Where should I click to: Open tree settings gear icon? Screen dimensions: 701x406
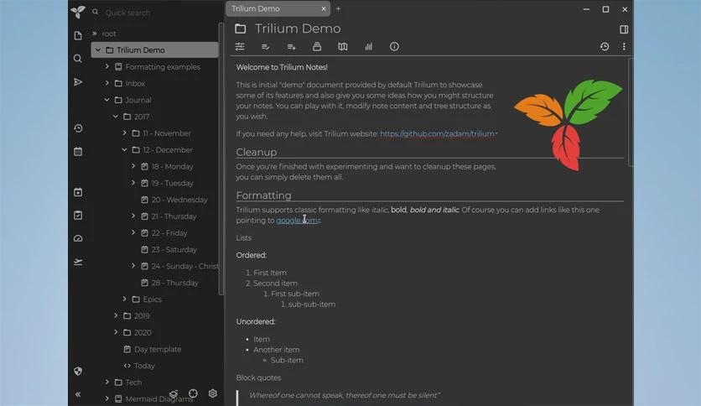[x=213, y=393]
